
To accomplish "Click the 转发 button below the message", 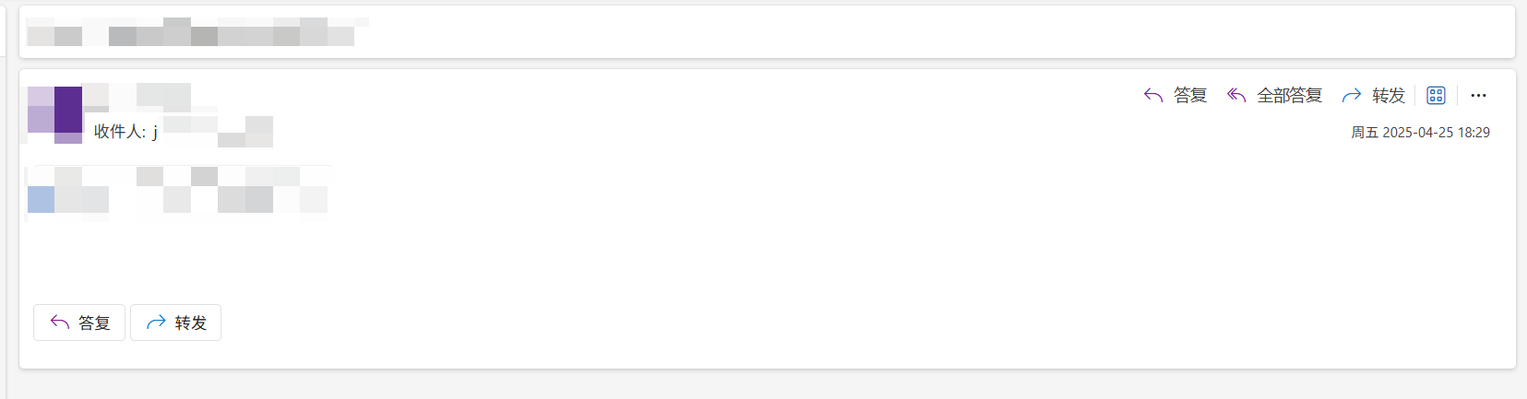I will 175,323.
